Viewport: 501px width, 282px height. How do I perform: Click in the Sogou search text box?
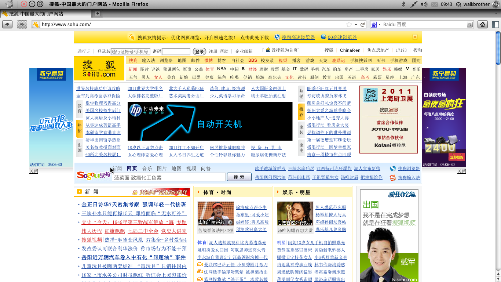coord(169,177)
